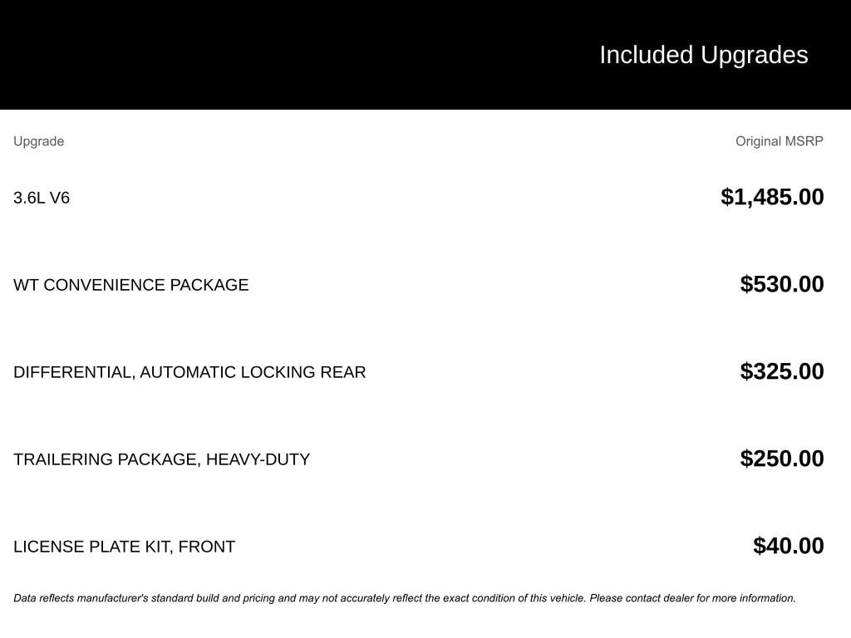851x638 pixels.
Task: Click the $250.00 MSRP value
Action: [781, 459]
